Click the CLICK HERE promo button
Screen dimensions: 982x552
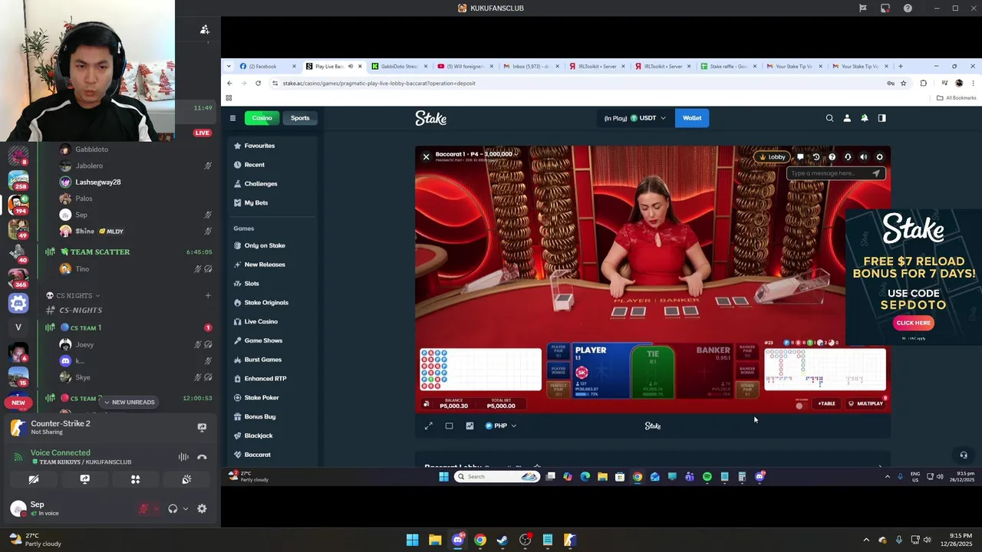[913, 323]
